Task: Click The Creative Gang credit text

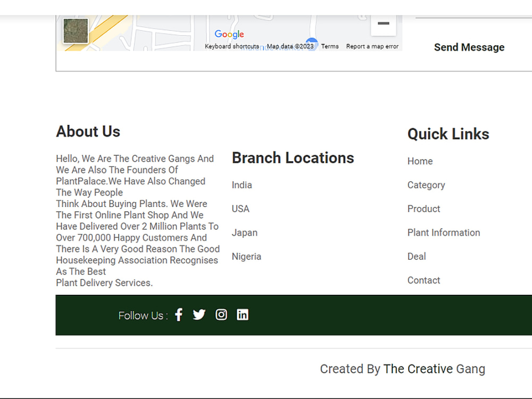Action: pyautogui.click(x=434, y=369)
